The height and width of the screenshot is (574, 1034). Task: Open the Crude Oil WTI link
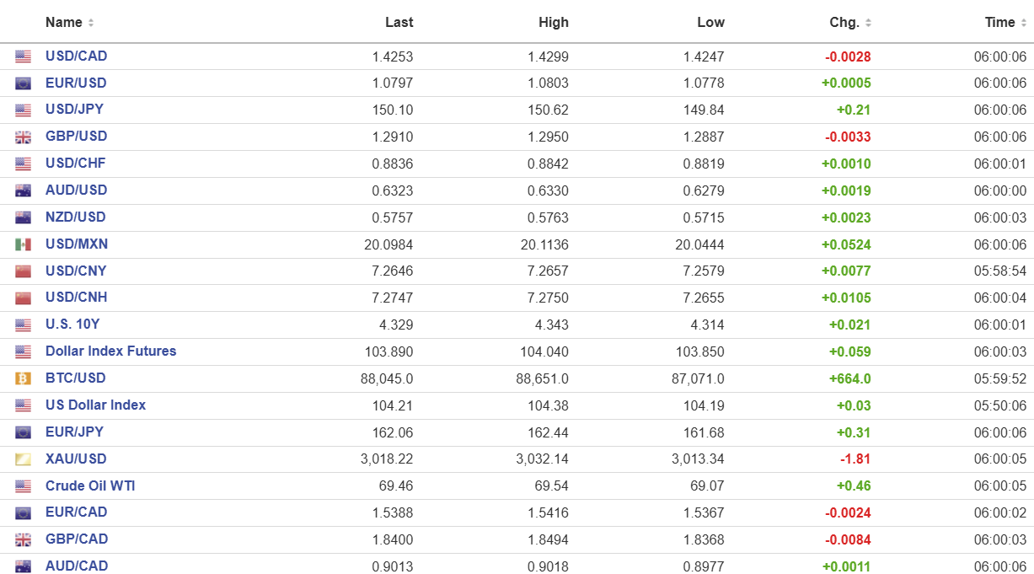[x=90, y=485]
